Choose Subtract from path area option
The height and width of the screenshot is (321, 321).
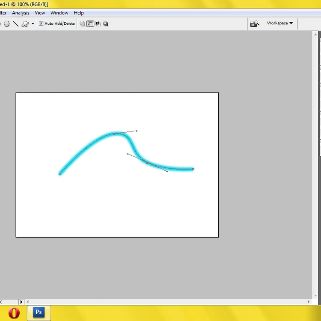click(x=90, y=24)
